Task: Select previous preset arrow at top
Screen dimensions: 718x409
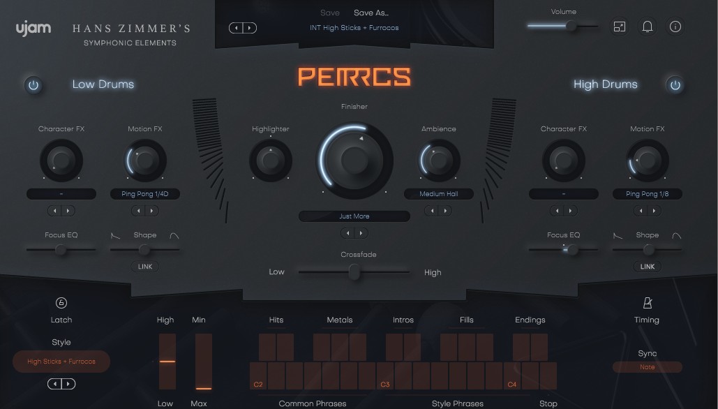Action: click(x=237, y=28)
